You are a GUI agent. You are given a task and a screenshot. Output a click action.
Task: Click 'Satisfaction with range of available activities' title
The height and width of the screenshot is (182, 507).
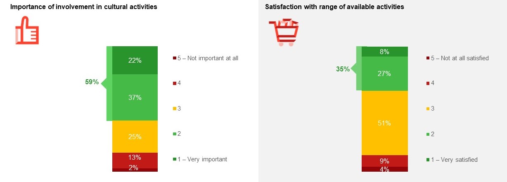point(334,7)
